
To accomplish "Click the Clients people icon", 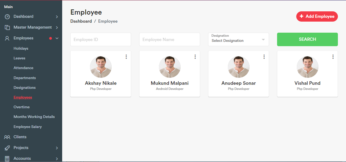I will coord(7,137).
